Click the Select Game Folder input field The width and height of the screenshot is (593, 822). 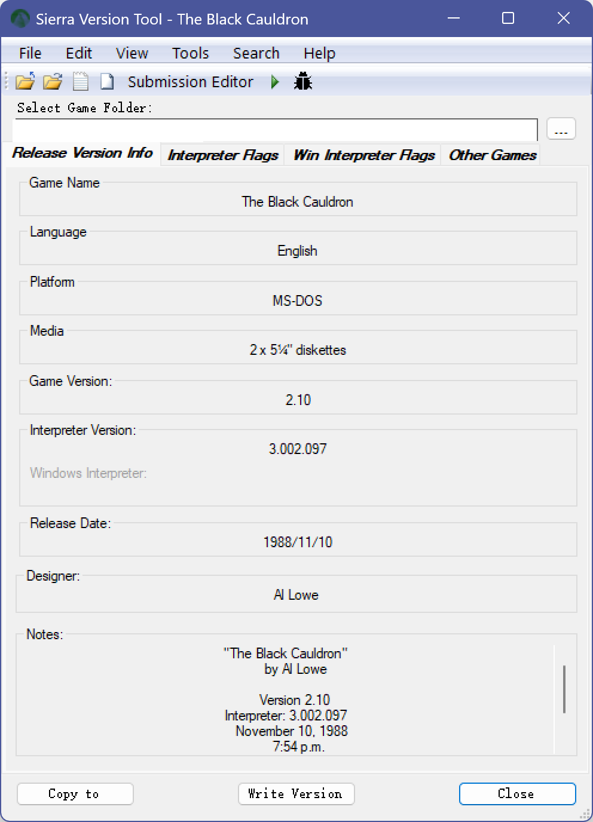click(276, 130)
